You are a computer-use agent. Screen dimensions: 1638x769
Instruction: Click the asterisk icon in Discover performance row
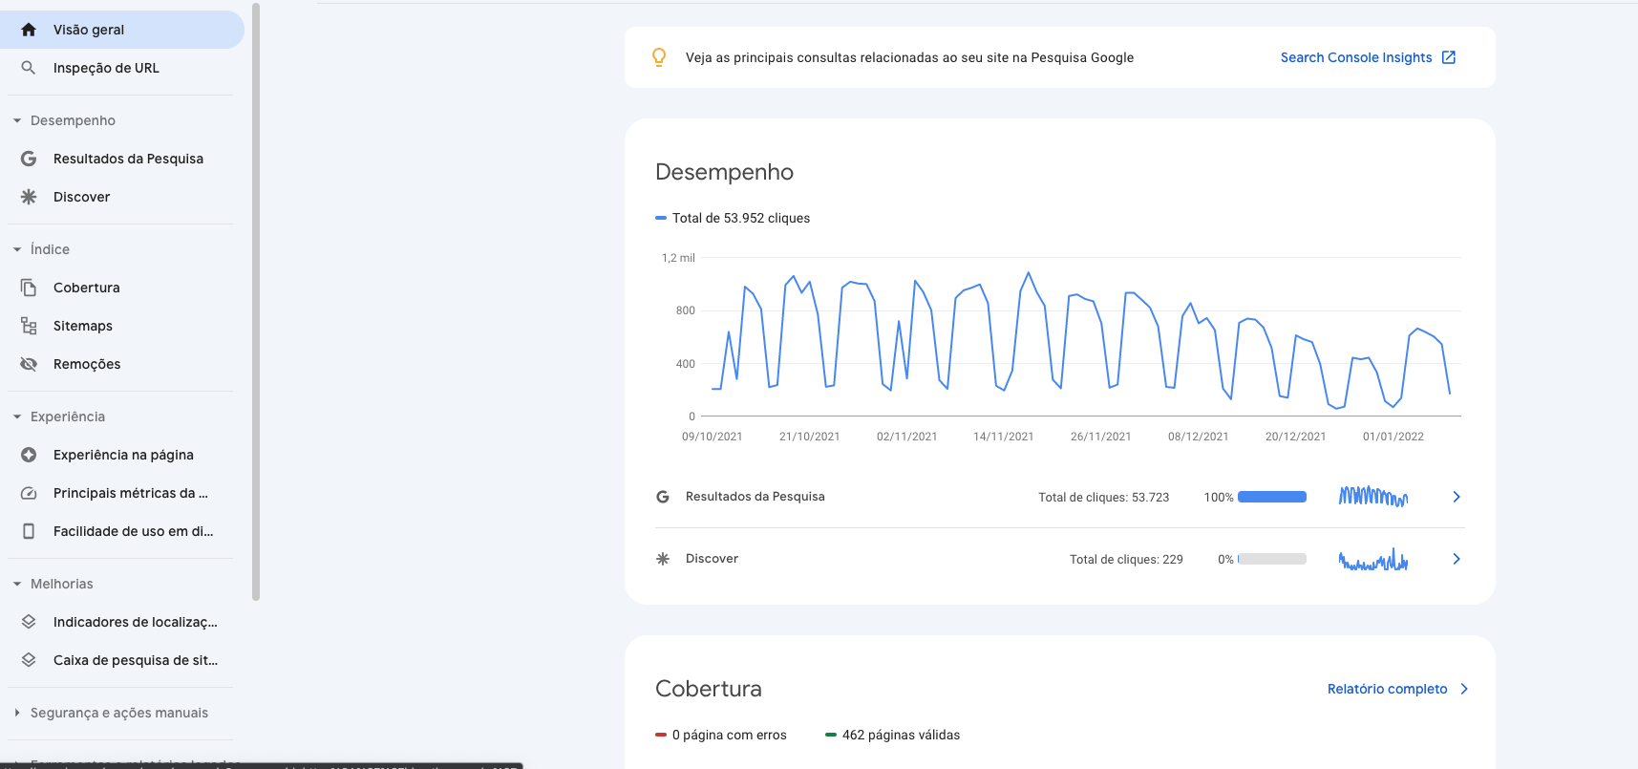[x=663, y=559]
